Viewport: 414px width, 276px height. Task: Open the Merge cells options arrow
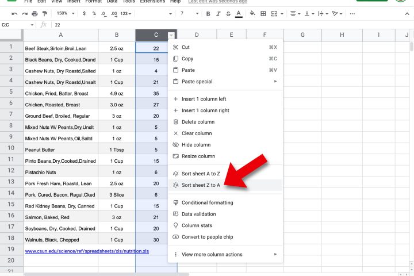pos(282,14)
